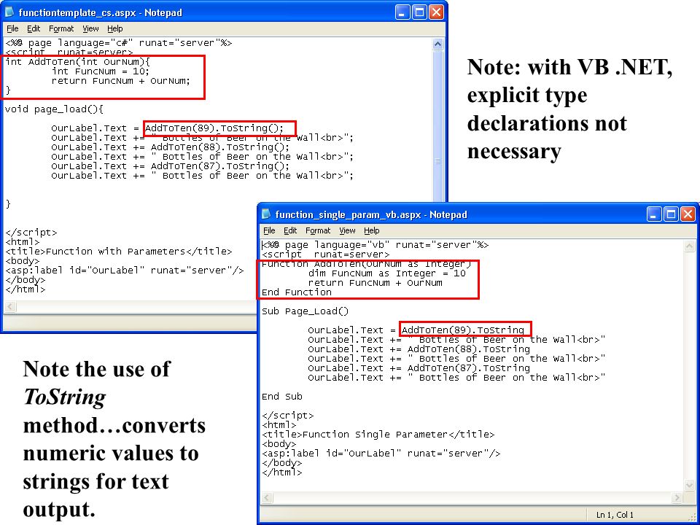Image resolution: width=700 pixels, height=525 pixels.
Task: Click 'AddToTen(88).ToString();' line in C# file
Action: click(171, 147)
